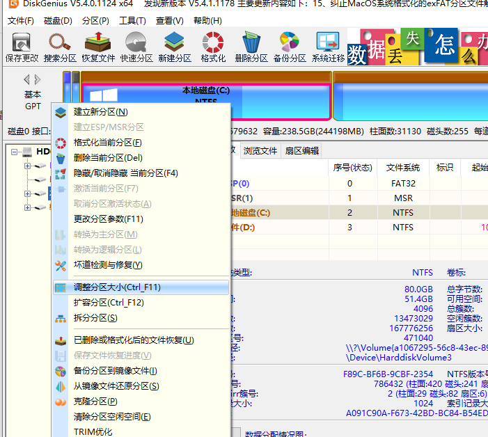This screenshot has height=437, width=488.
Task: Expand first partition node under HD
Action: (x=27, y=166)
